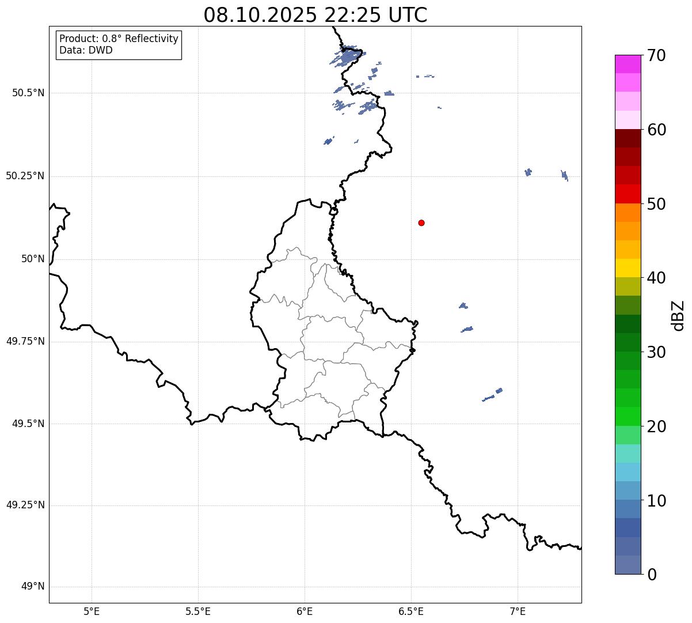Click the 50°N latitude label
Image resolution: width=692 pixels, height=623 pixels.
pyautogui.click(x=33, y=259)
